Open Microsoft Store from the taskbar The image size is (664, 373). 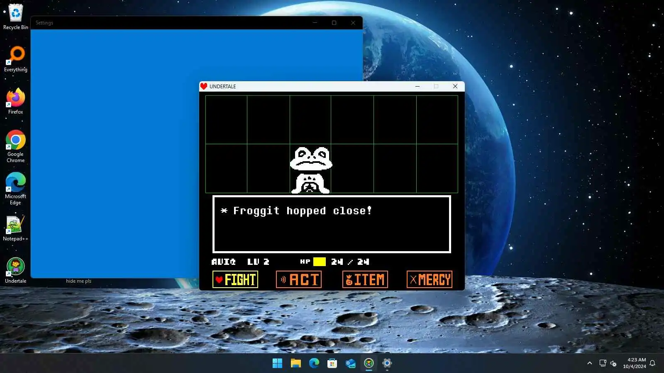(332, 363)
